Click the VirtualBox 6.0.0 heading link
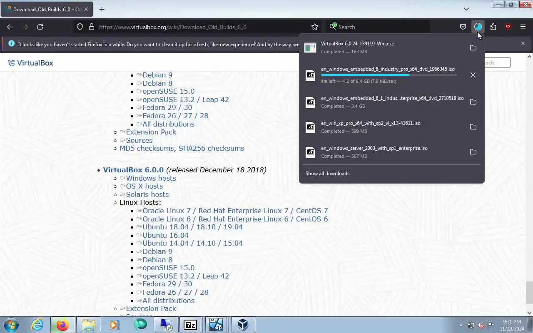533x333 pixels. (x=133, y=170)
